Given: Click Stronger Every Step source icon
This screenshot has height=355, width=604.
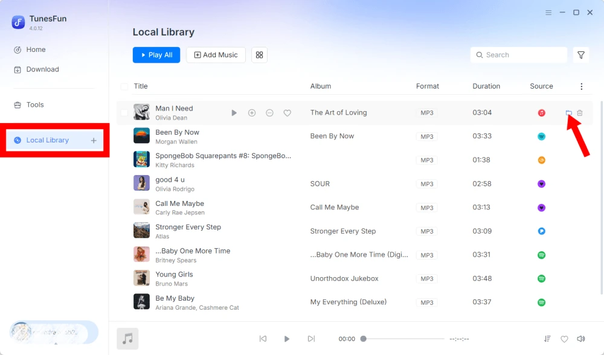Looking at the screenshot, I should point(542,231).
